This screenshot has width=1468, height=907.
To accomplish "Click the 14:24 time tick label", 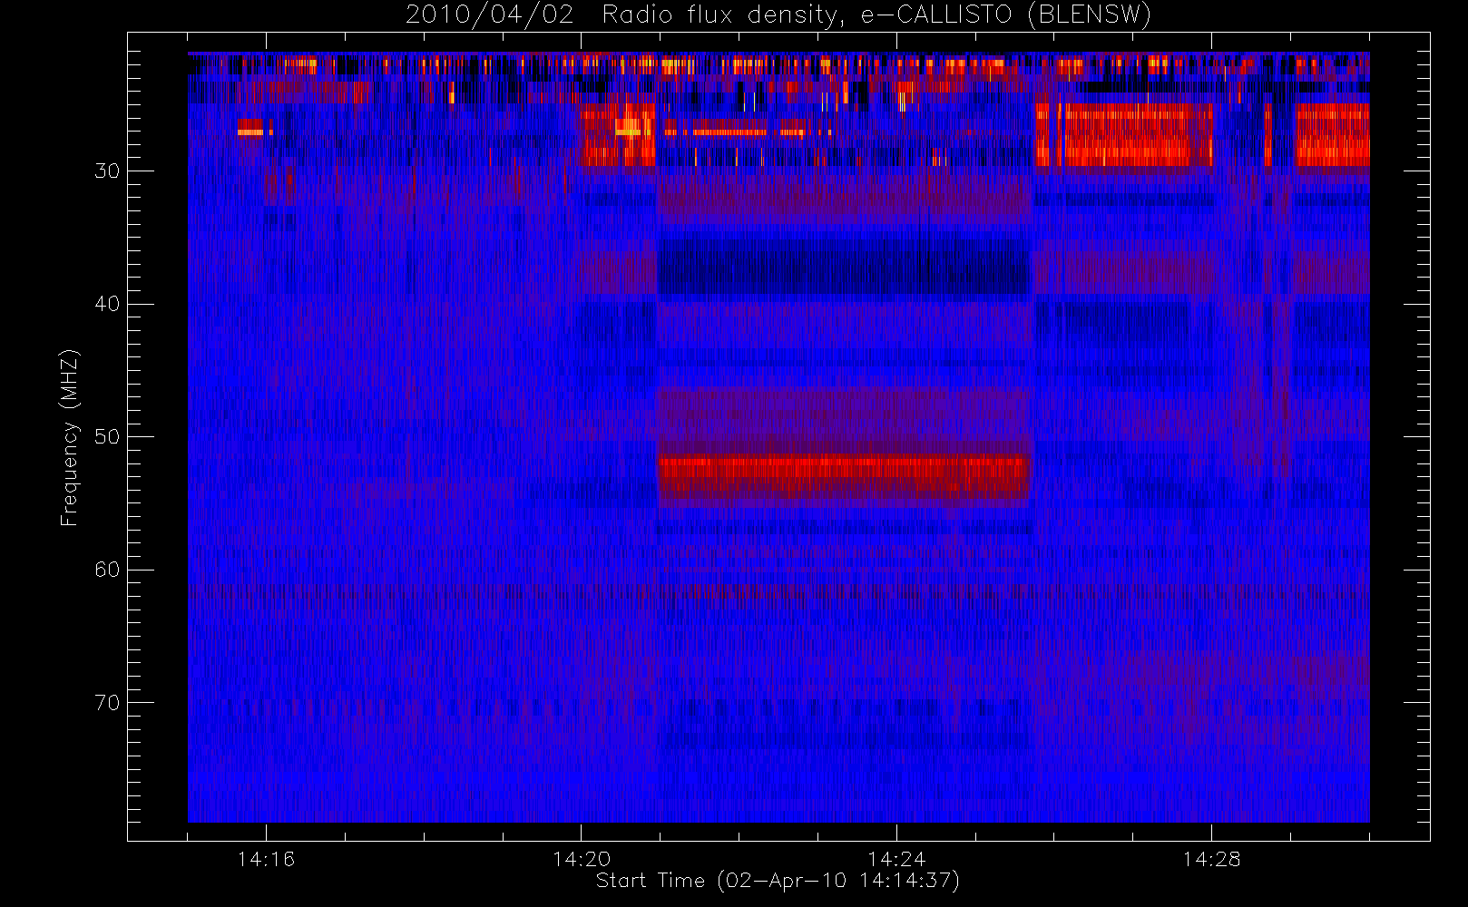I will point(896,859).
